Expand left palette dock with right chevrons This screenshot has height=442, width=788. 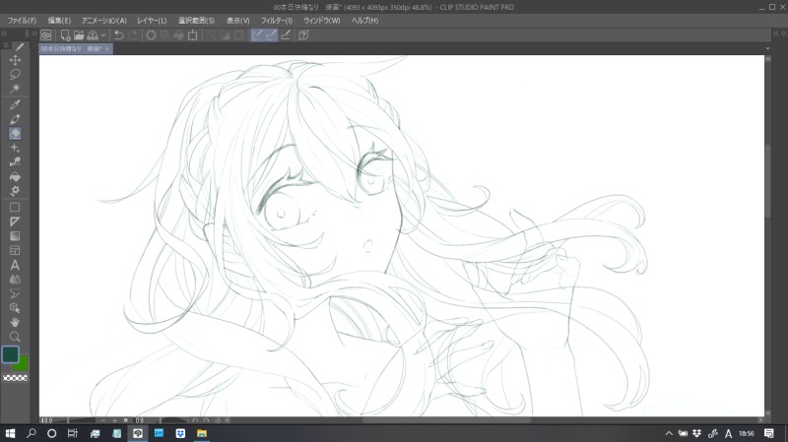(x=34, y=33)
